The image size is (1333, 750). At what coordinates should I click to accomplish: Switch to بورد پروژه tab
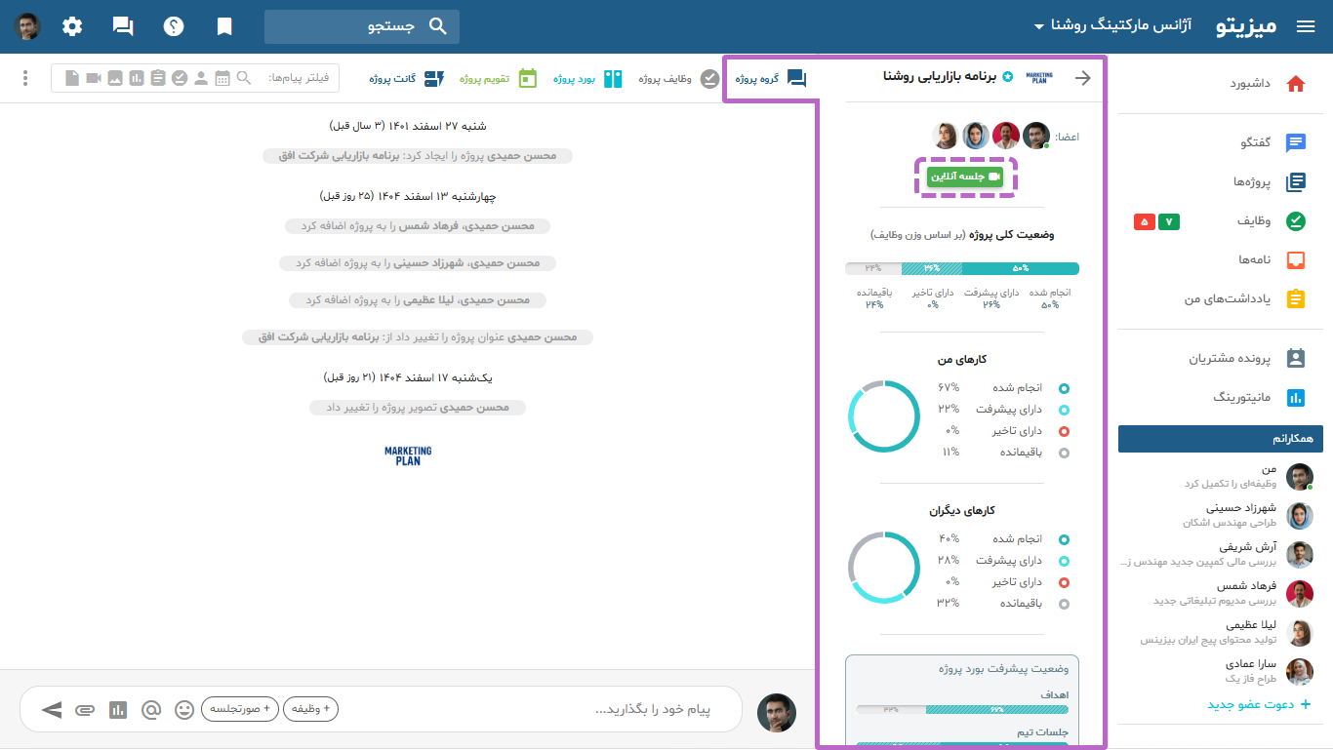click(587, 78)
